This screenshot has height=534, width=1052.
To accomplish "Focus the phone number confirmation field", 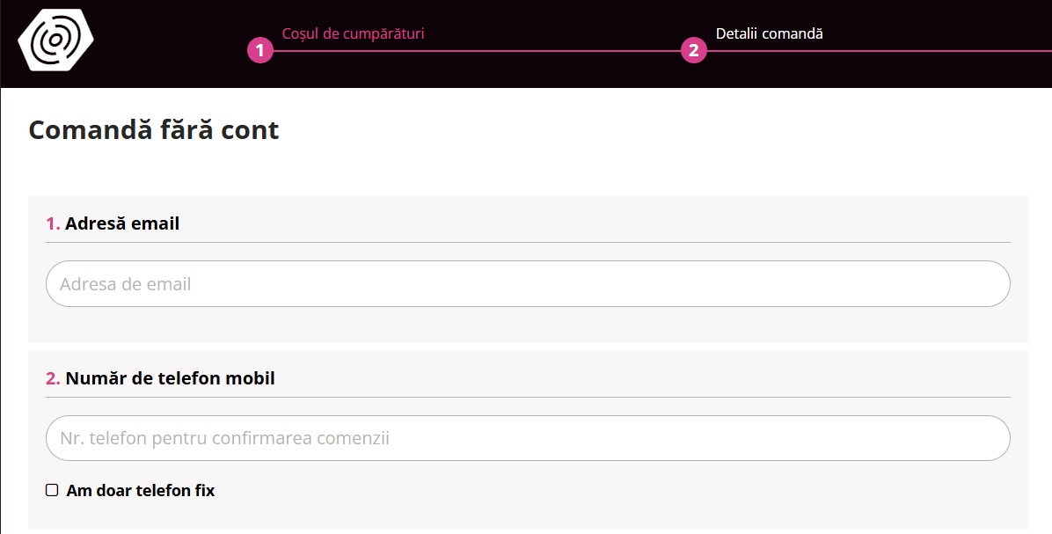I will coord(528,438).
